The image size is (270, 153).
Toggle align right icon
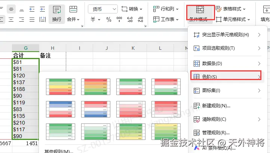[x=22, y=19]
